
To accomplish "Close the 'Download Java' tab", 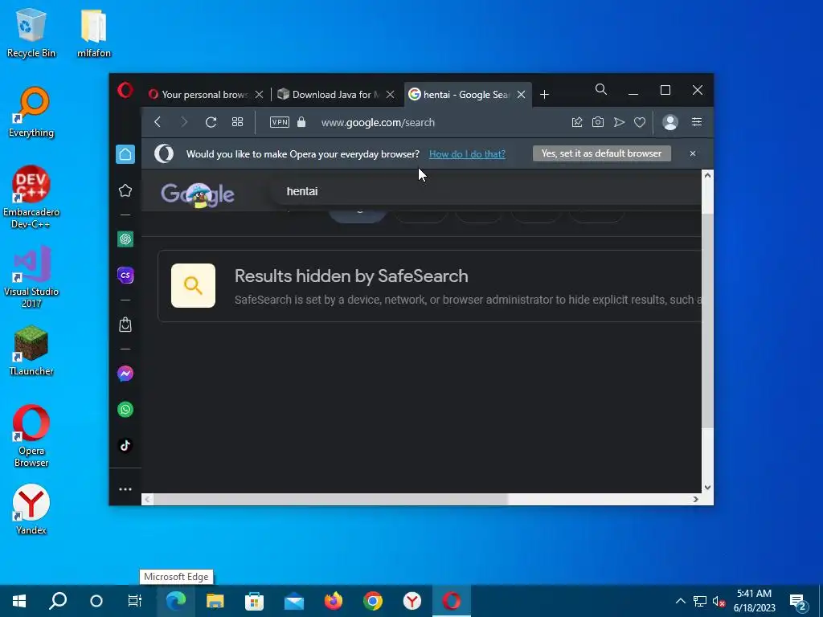I will [x=390, y=95].
